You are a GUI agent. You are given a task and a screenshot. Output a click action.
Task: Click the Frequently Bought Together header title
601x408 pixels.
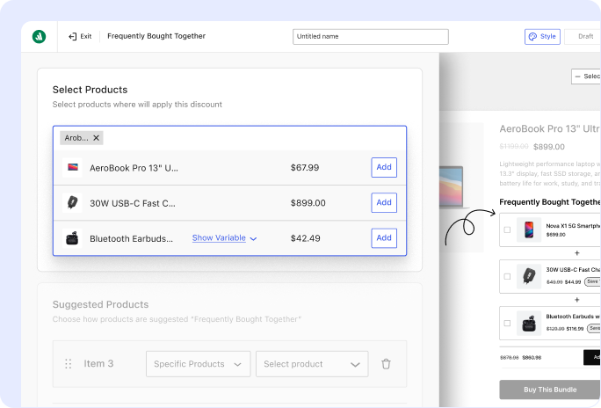tap(156, 36)
